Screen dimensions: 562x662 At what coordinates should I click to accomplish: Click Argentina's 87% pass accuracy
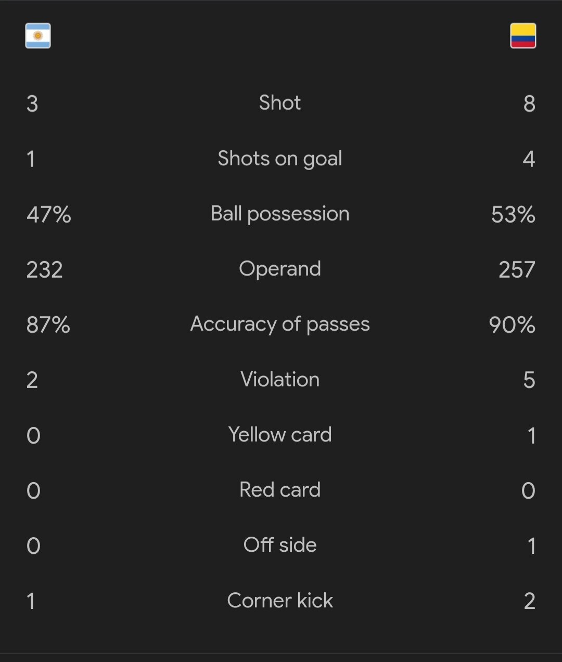[48, 325]
